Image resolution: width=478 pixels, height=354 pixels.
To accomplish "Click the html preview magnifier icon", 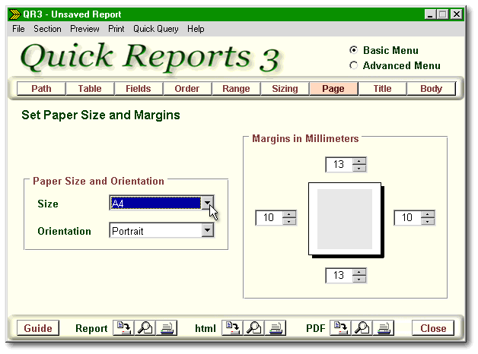I will pyautogui.click(x=253, y=328).
